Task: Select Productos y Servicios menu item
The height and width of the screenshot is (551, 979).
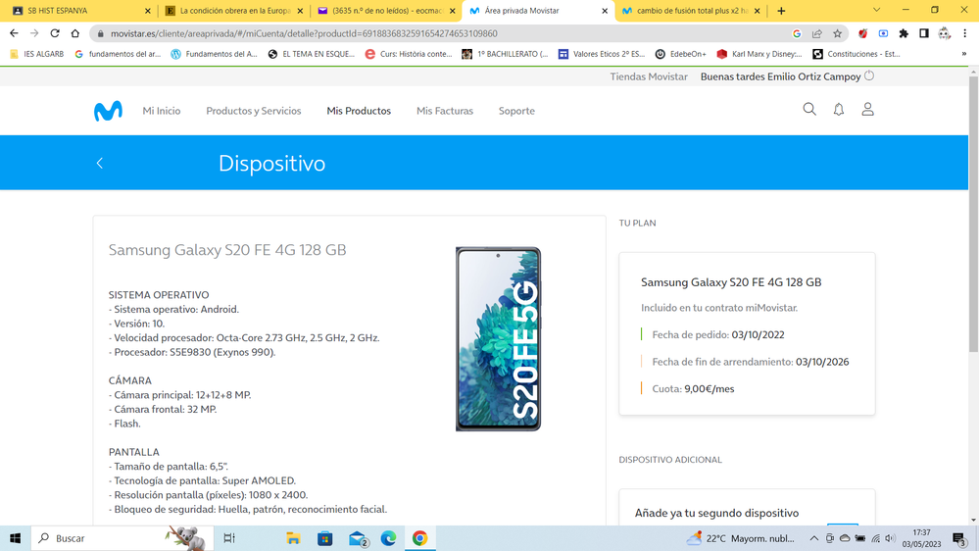Action: [254, 111]
